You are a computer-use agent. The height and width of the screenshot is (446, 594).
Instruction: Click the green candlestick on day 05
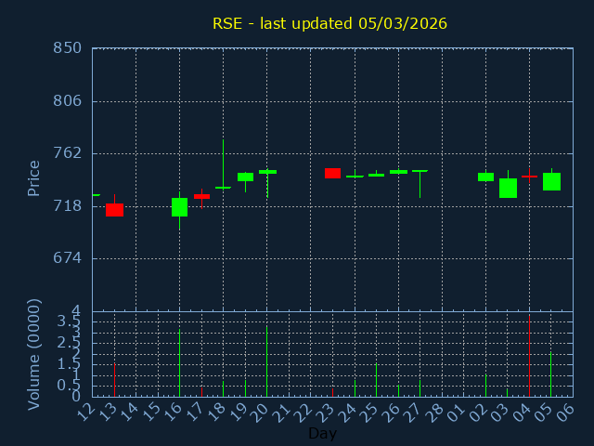[x=551, y=181]
